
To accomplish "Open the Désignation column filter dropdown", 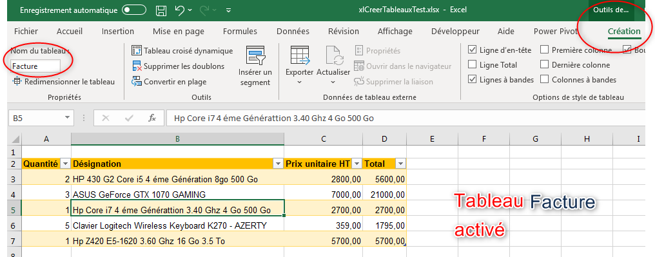I will point(279,164).
